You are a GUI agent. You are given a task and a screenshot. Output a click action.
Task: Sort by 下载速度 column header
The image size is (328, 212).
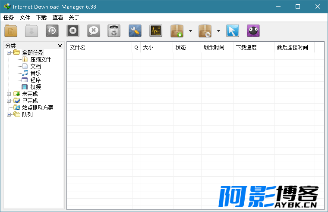pyautogui.click(x=254, y=47)
